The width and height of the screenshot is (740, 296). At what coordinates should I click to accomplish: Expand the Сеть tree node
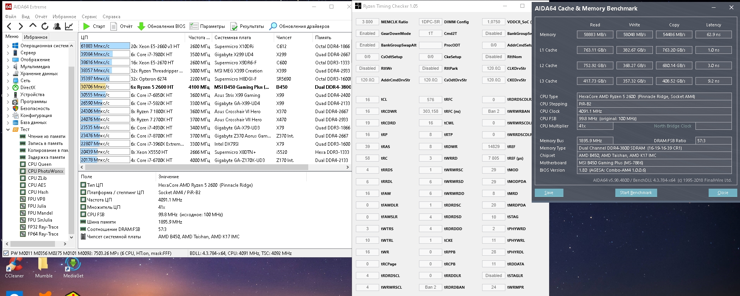point(8,81)
